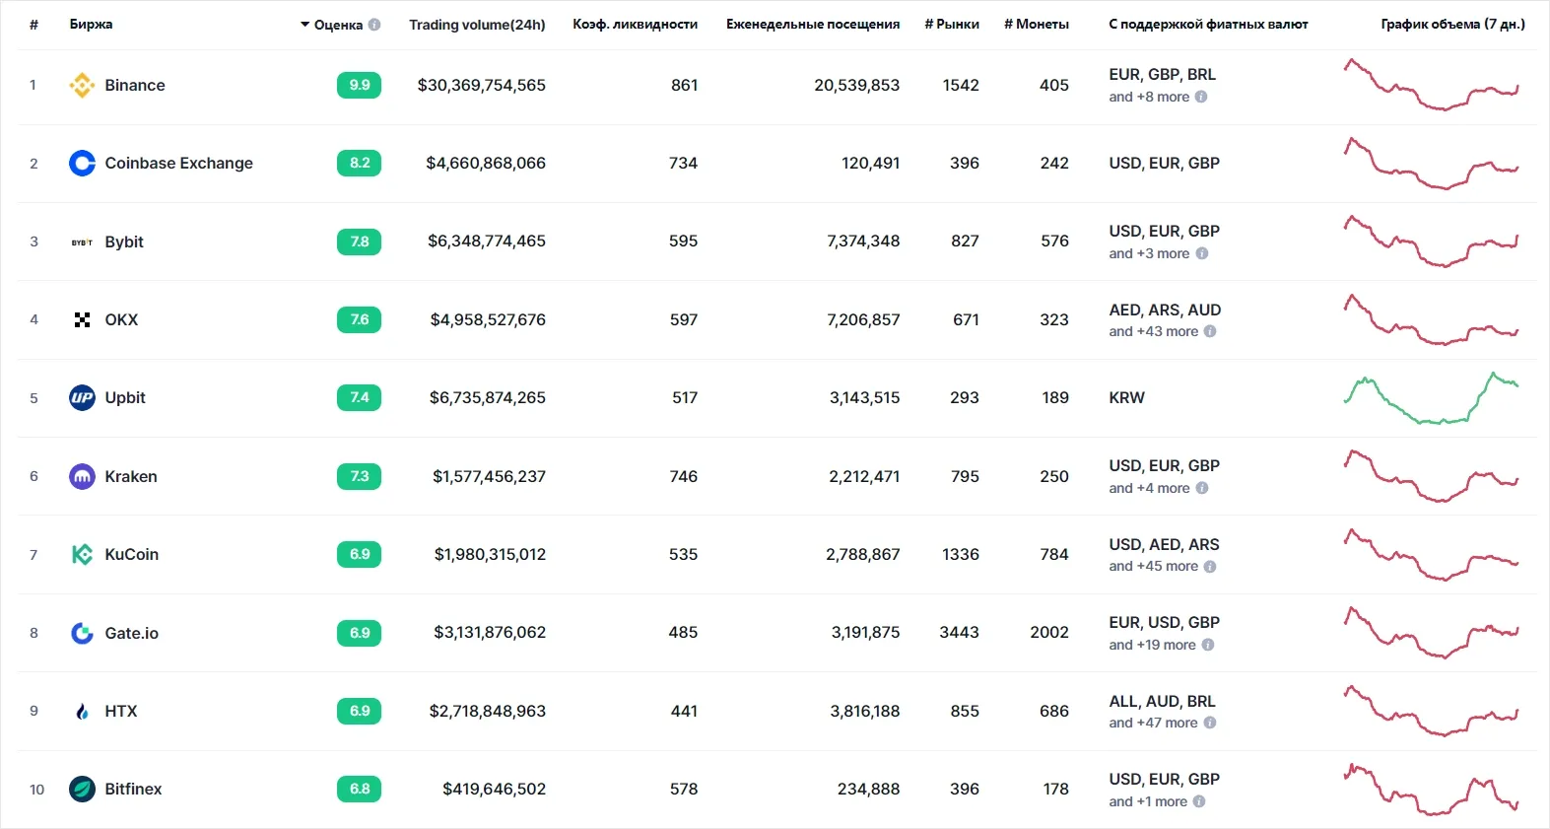Click info icon next to Kraken's +4 more
This screenshot has width=1550, height=829.
tap(1202, 488)
